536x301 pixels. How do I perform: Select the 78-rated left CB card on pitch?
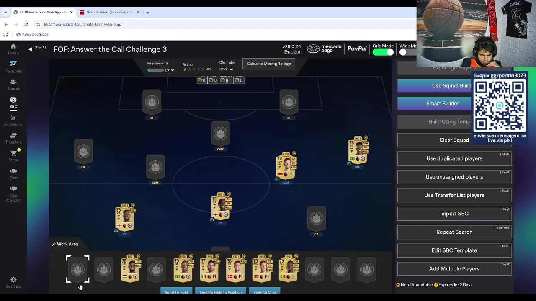click(x=125, y=217)
